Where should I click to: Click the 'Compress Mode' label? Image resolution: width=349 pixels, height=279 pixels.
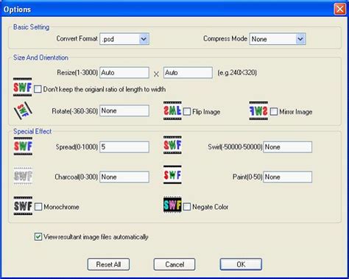point(225,38)
